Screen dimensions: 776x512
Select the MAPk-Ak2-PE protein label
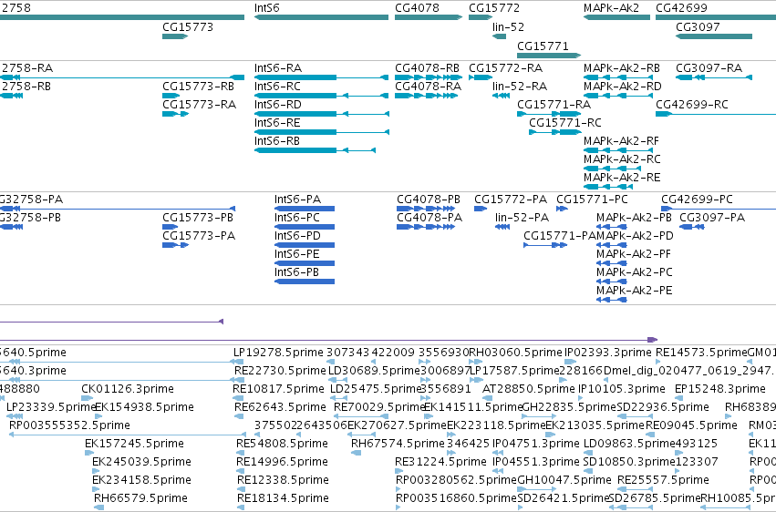(x=635, y=292)
